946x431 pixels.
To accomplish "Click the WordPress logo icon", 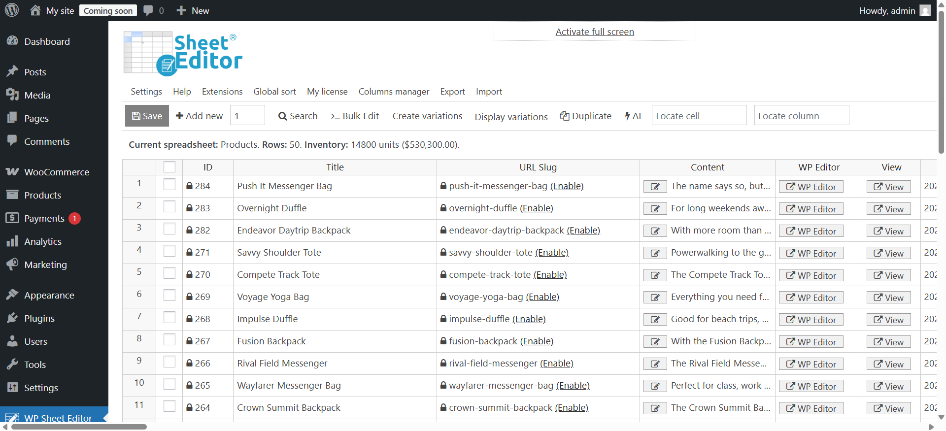I will (x=12, y=10).
